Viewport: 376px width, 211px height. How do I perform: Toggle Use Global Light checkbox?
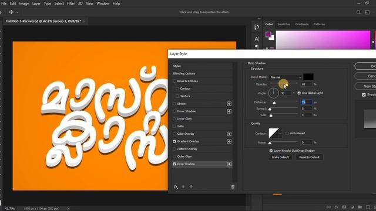pos(299,93)
